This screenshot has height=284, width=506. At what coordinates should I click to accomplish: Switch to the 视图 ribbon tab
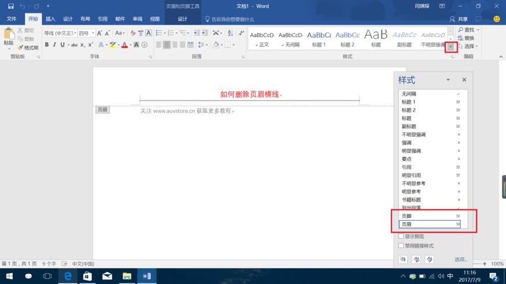[155, 19]
